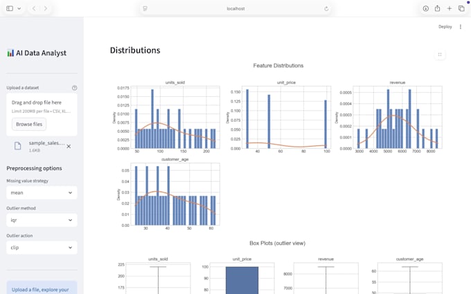This screenshot has height=294, width=471.
Task: Click the Deploy button
Action: [445, 27]
